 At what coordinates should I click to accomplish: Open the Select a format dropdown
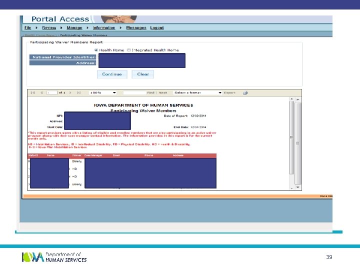(197, 92)
